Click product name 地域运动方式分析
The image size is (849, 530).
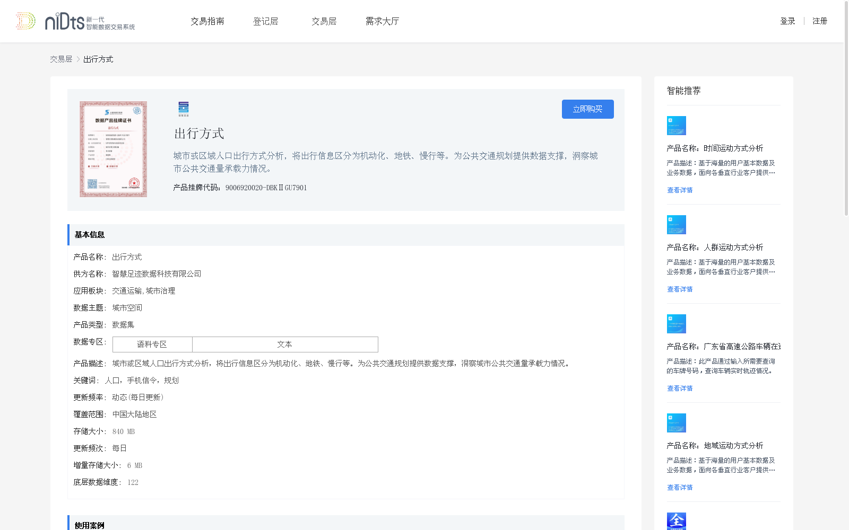tap(733, 446)
